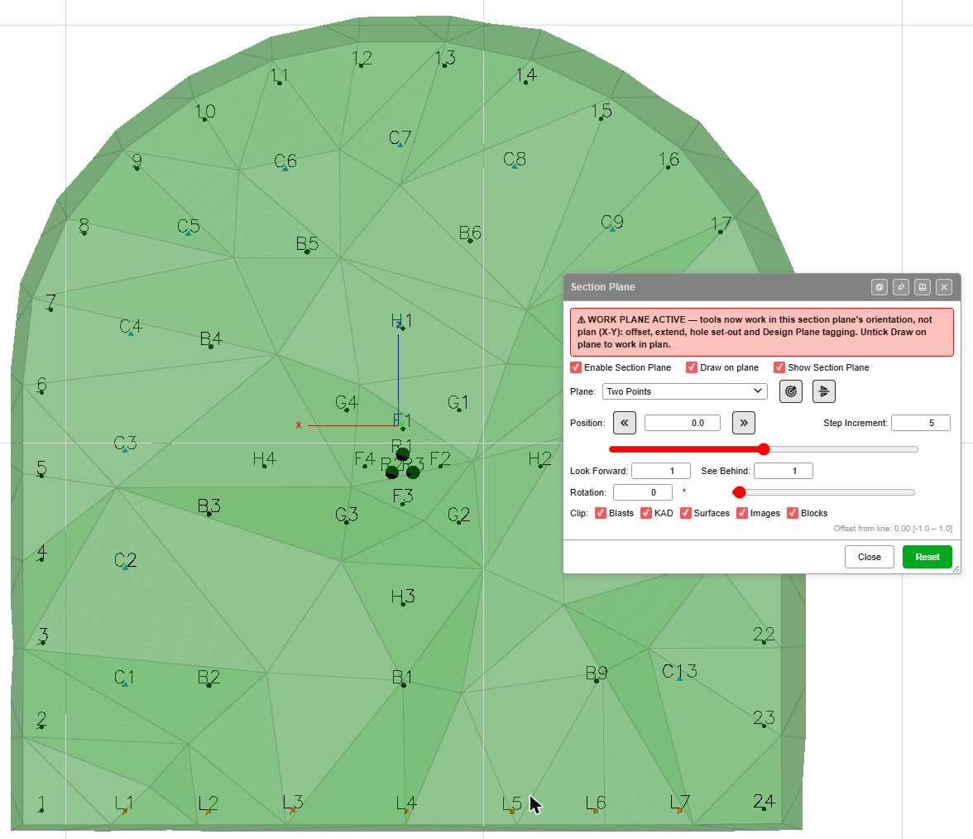This screenshot has height=839, width=973.
Task: Select hole point labeled B1
Action: click(403, 684)
